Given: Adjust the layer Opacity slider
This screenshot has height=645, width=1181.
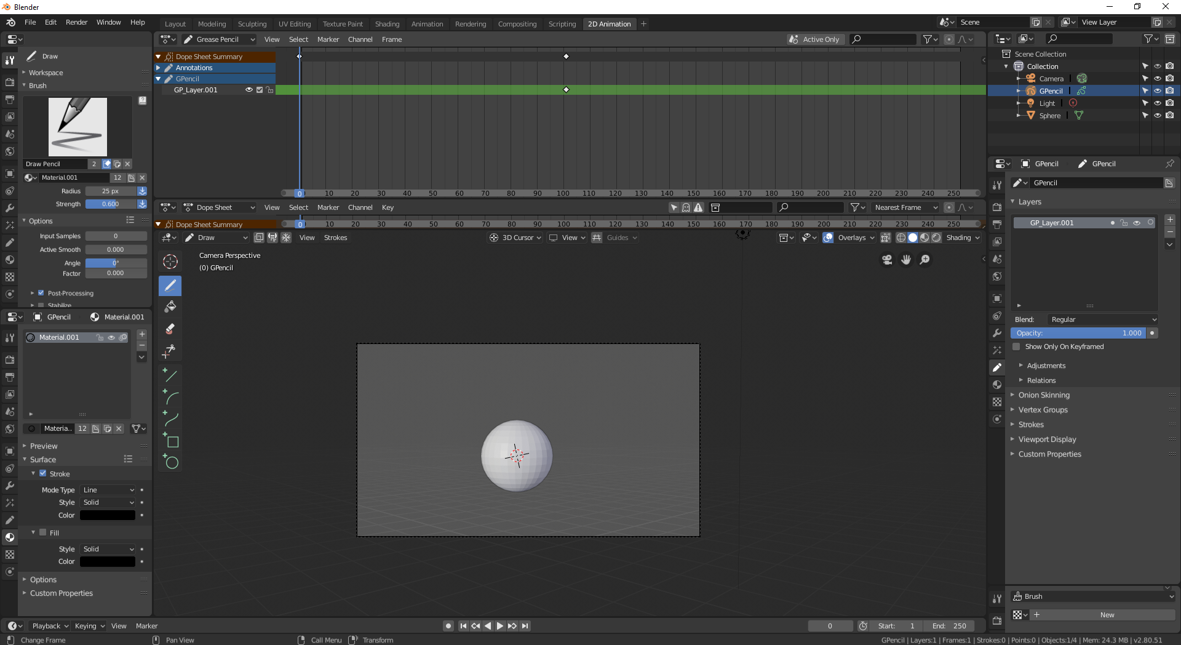Looking at the screenshot, I should click(x=1078, y=333).
